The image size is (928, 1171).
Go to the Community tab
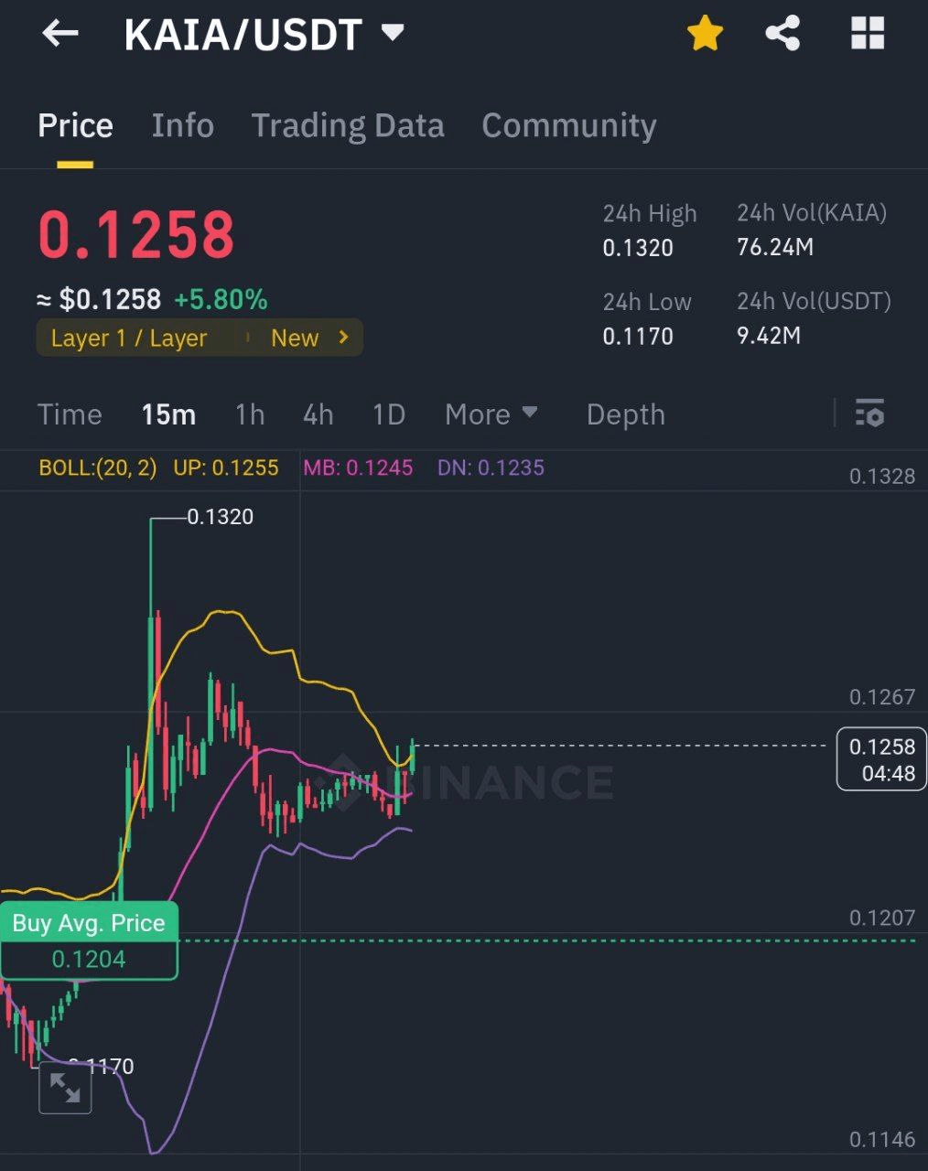click(x=568, y=125)
